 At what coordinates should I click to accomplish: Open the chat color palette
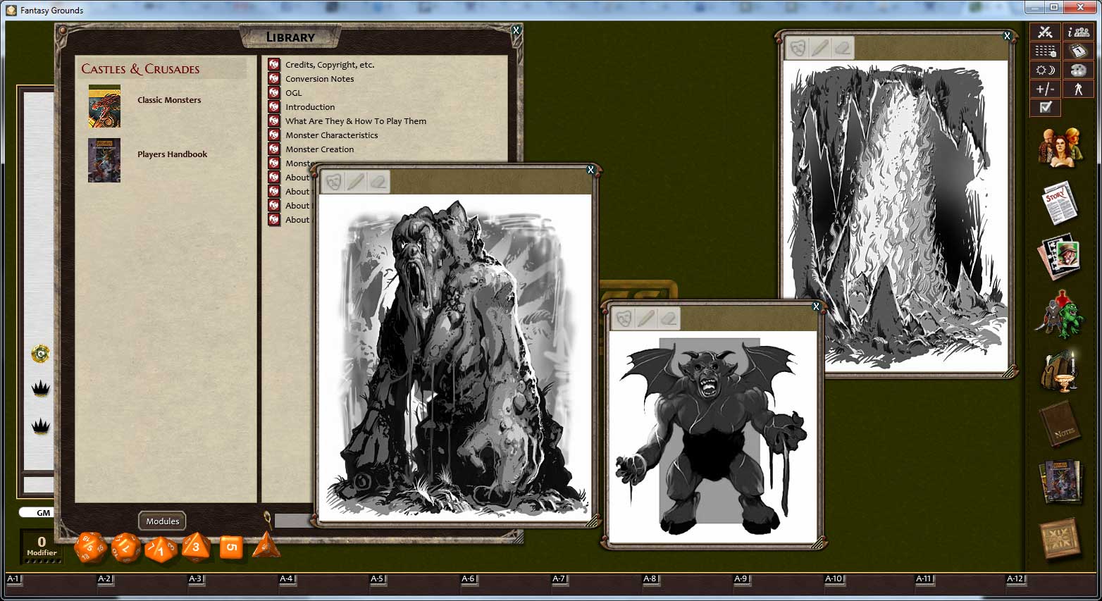tap(1079, 70)
